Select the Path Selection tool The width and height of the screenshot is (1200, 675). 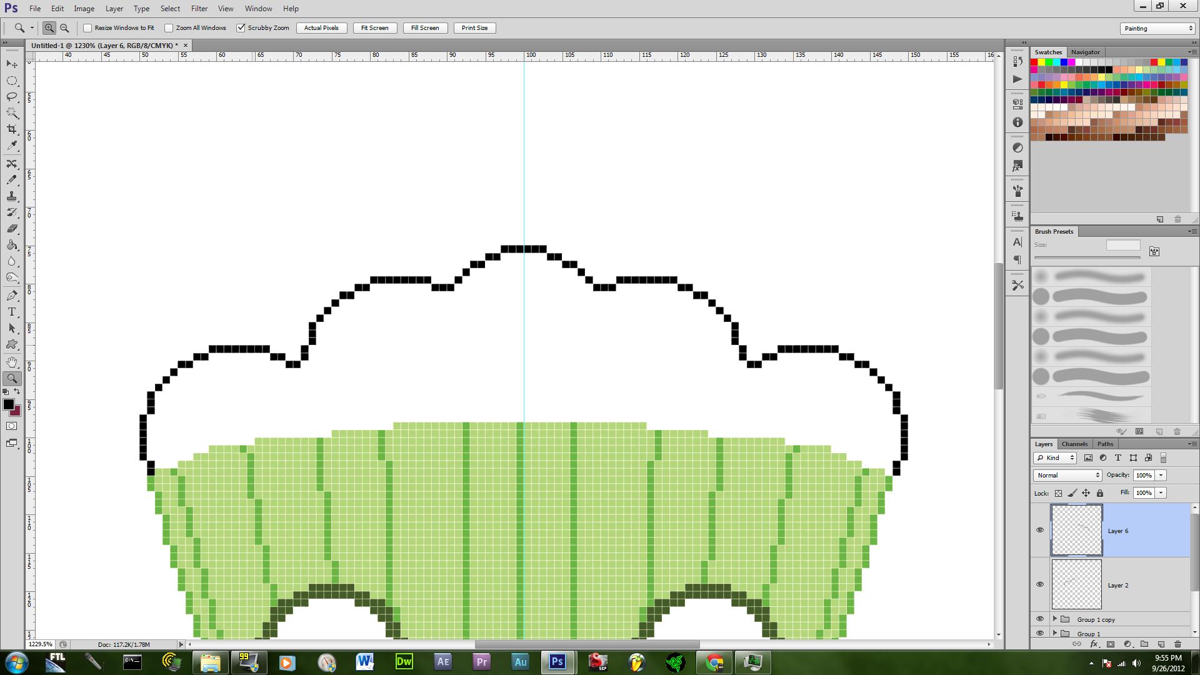[x=12, y=328]
